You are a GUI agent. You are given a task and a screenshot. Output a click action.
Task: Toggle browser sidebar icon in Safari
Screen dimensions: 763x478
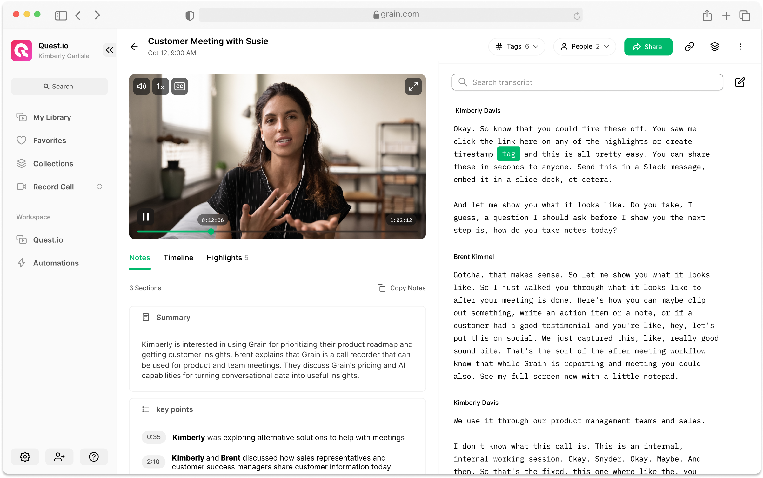[61, 16]
